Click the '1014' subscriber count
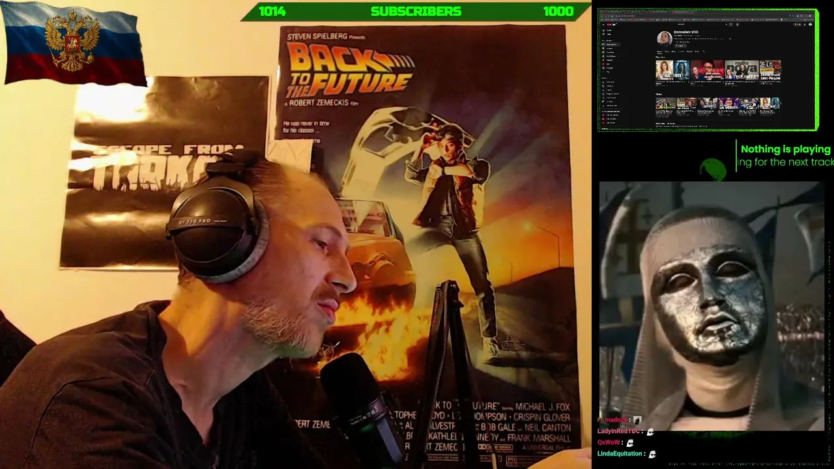Image resolution: width=834 pixels, height=469 pixels. point(272,11)
